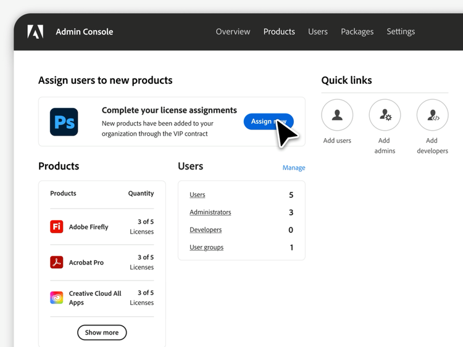This screenshot has width=463, height=347.
Task: Click the Products column header in table
Action: 63,194
